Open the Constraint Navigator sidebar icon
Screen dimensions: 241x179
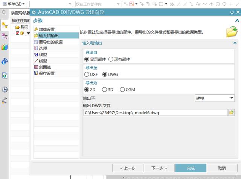tap(5, 36)
